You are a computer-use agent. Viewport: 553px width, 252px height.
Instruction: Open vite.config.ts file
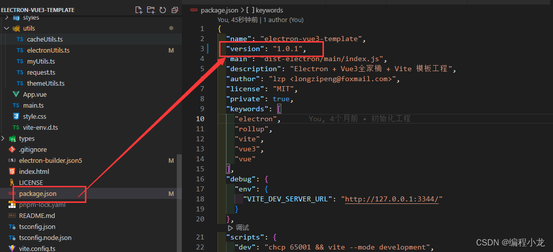click(37, 248)
